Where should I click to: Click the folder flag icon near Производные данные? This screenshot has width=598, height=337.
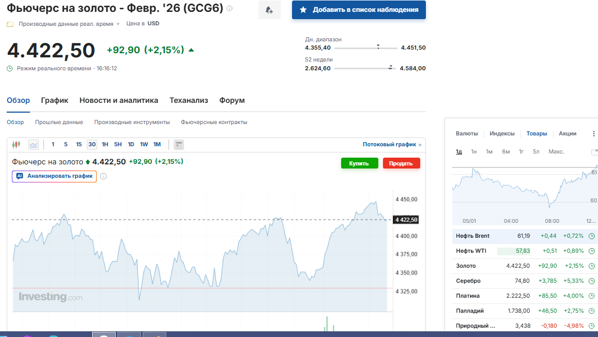10,24
